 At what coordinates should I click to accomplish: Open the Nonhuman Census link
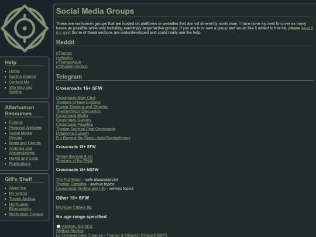coord(26,214)
